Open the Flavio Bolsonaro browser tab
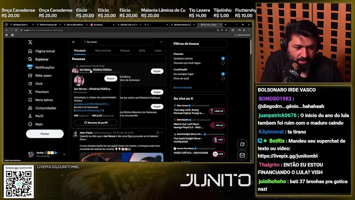This screenshot has width=355, height=200. [x=49, y=25]
